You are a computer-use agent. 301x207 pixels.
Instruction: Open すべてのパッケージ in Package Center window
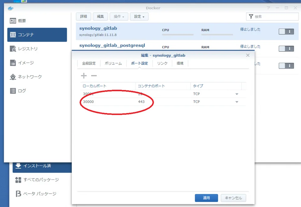click(41, 179)
